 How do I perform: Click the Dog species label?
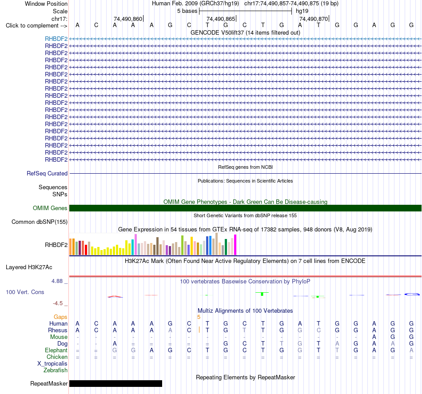click(x=62, y=344)
